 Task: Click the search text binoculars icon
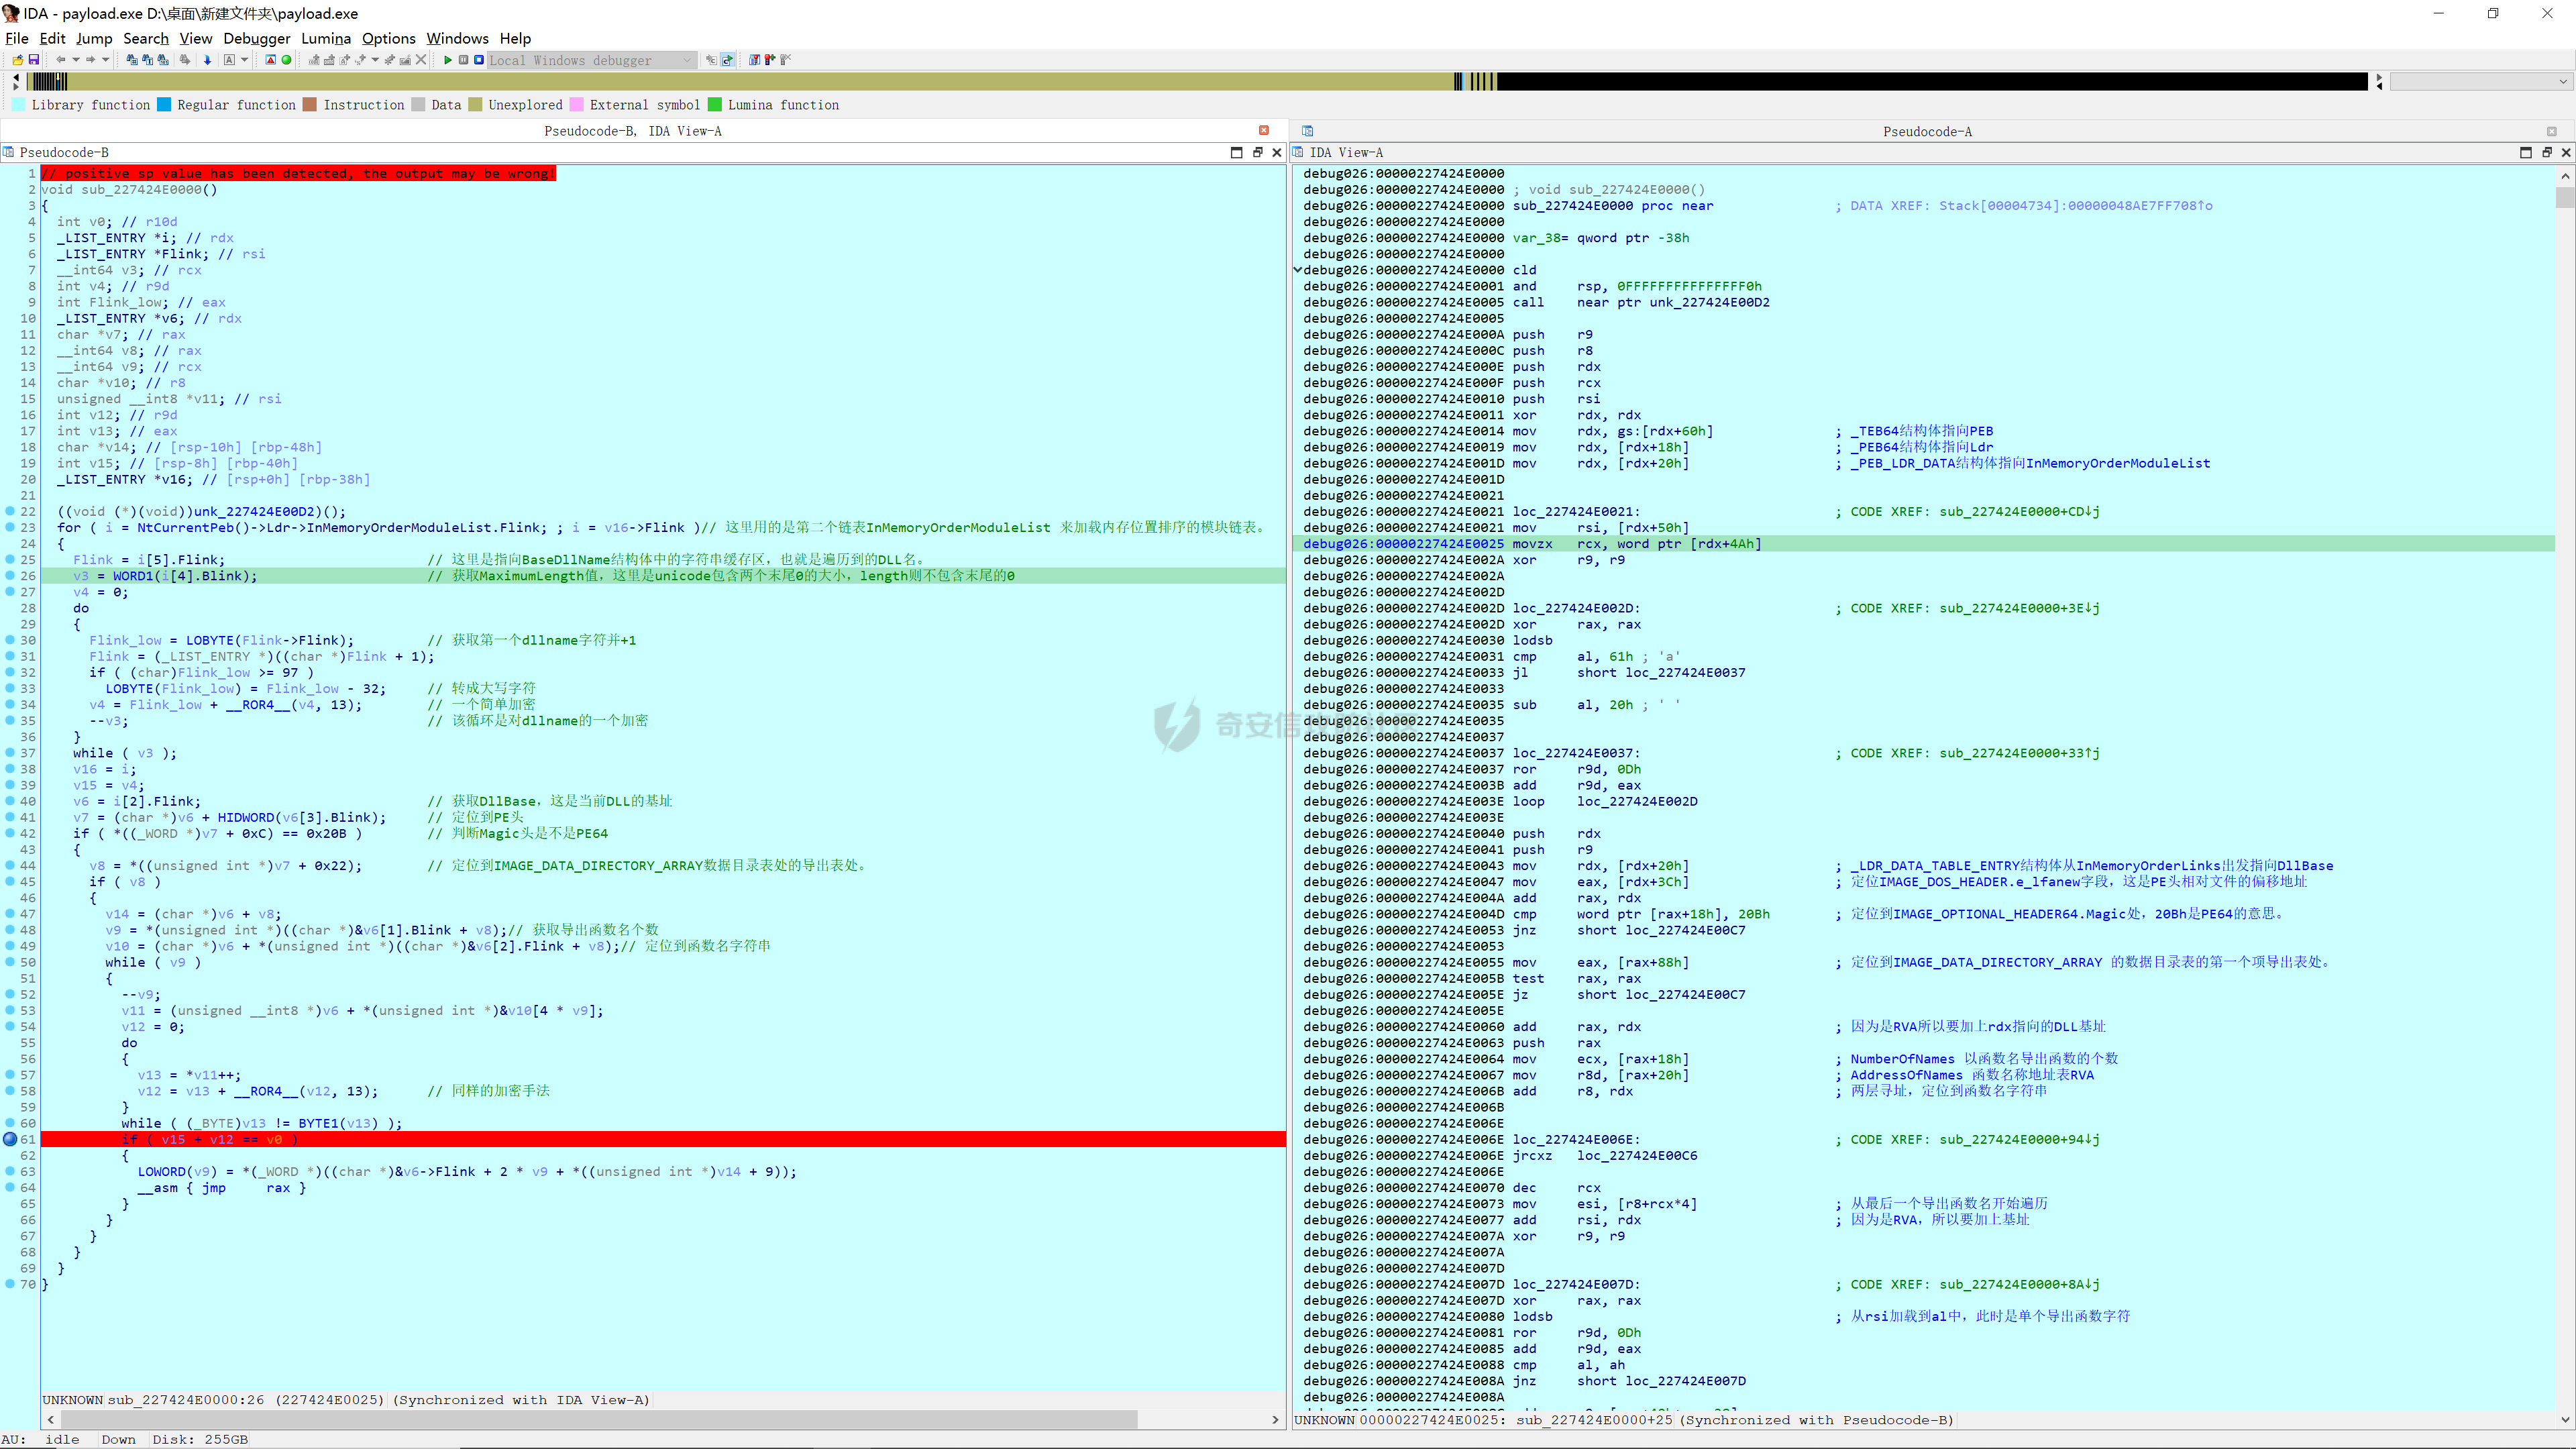147,60
